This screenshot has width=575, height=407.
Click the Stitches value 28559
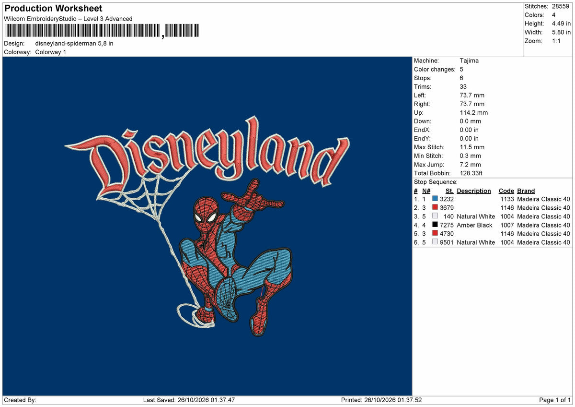561,6
